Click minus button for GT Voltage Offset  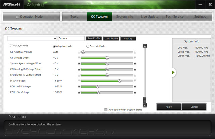(x=79, y=58)
